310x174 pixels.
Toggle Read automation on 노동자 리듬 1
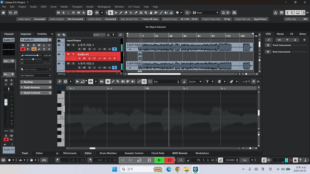79,49
